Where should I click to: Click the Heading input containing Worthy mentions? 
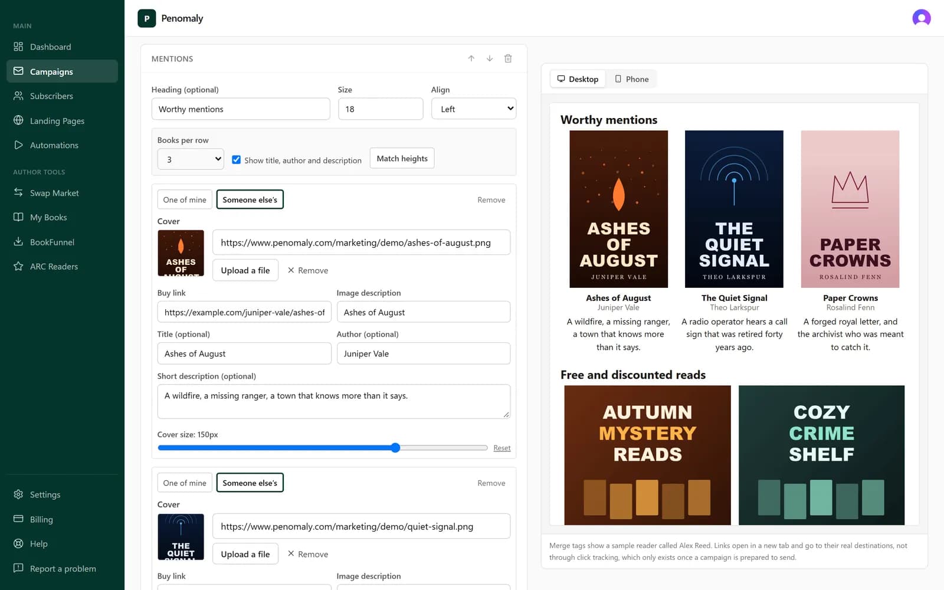point(241,109)
